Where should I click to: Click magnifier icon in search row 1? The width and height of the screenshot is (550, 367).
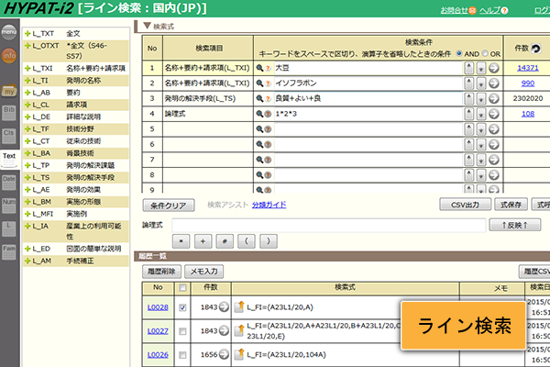click(x=260, y=67)
